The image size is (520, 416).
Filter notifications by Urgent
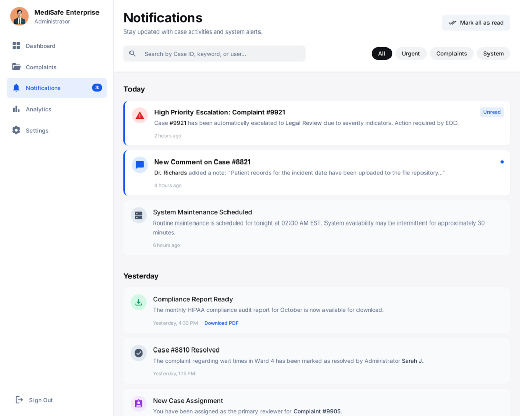(x=411, y=54)
